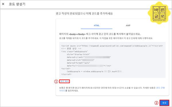Click the 광고 작성이 완료되었으니 heading
The height and width of the screenshot is (107, 172).
pyautogui.click(x=84, y=13)
